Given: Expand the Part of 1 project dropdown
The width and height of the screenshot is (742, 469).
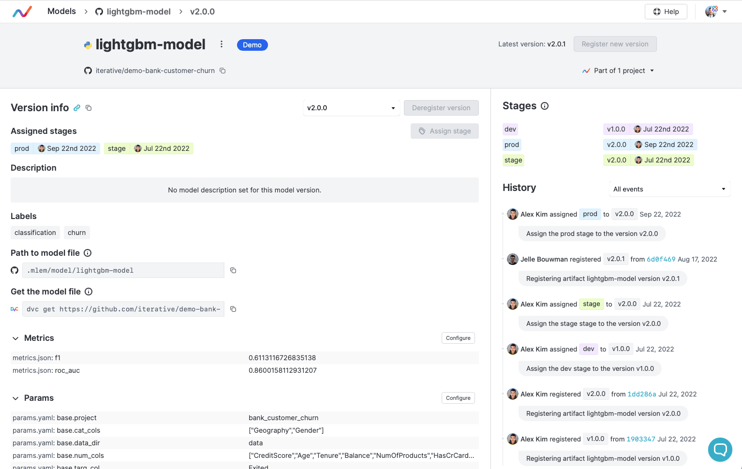Looking at the screenshot, I should click(618, 71).
